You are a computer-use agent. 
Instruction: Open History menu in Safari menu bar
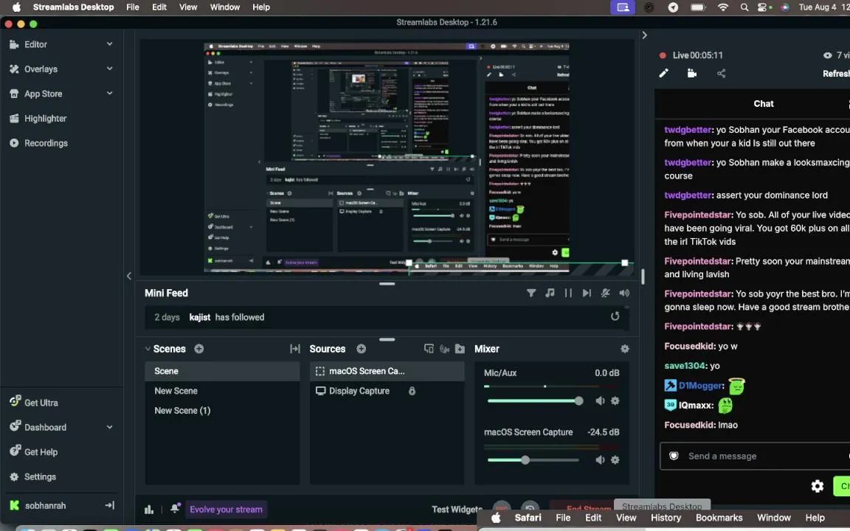pos(666,518)
